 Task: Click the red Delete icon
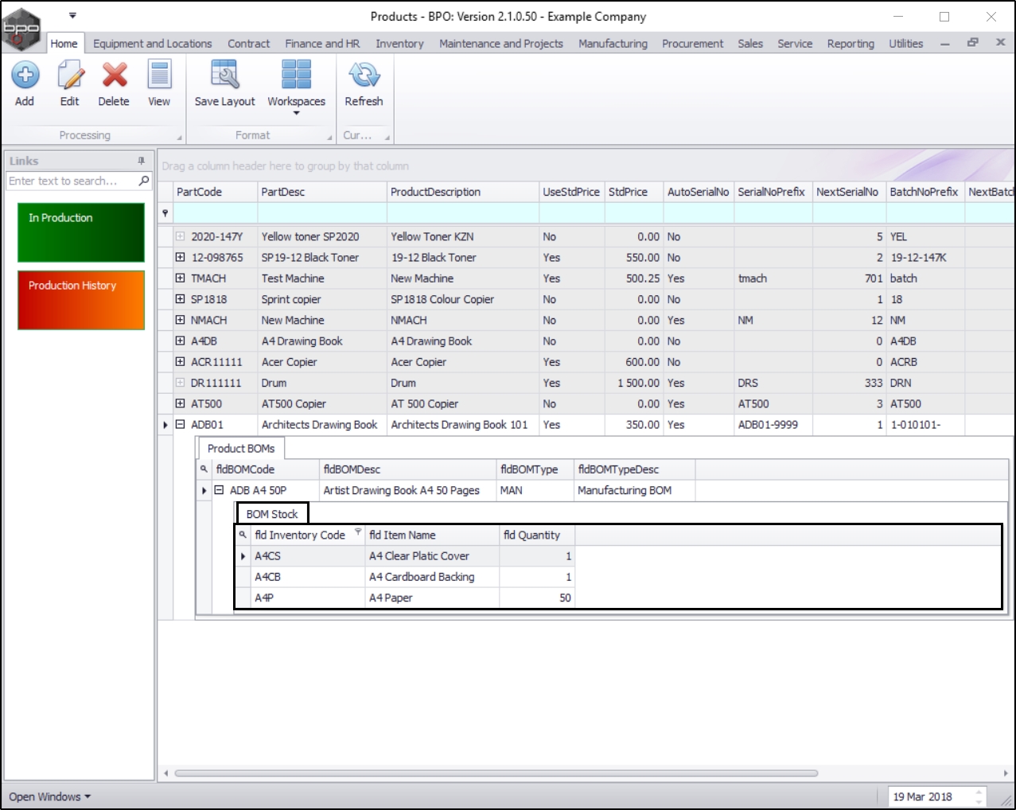(114, 76)
